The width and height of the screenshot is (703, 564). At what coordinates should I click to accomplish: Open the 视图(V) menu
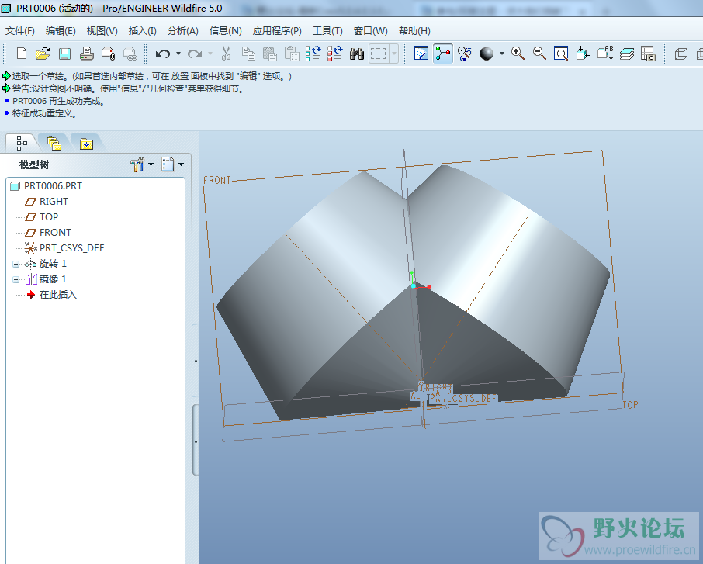[x=102, y=31]
